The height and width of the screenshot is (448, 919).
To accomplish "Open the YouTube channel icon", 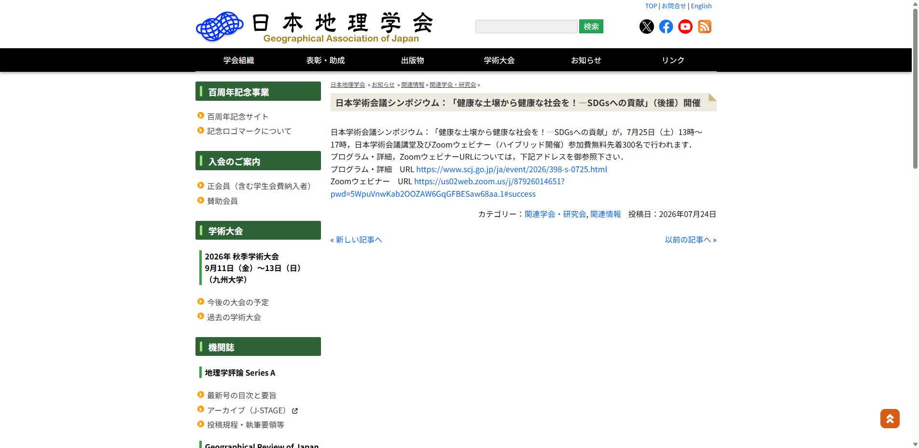I will [x=685, y=27].
